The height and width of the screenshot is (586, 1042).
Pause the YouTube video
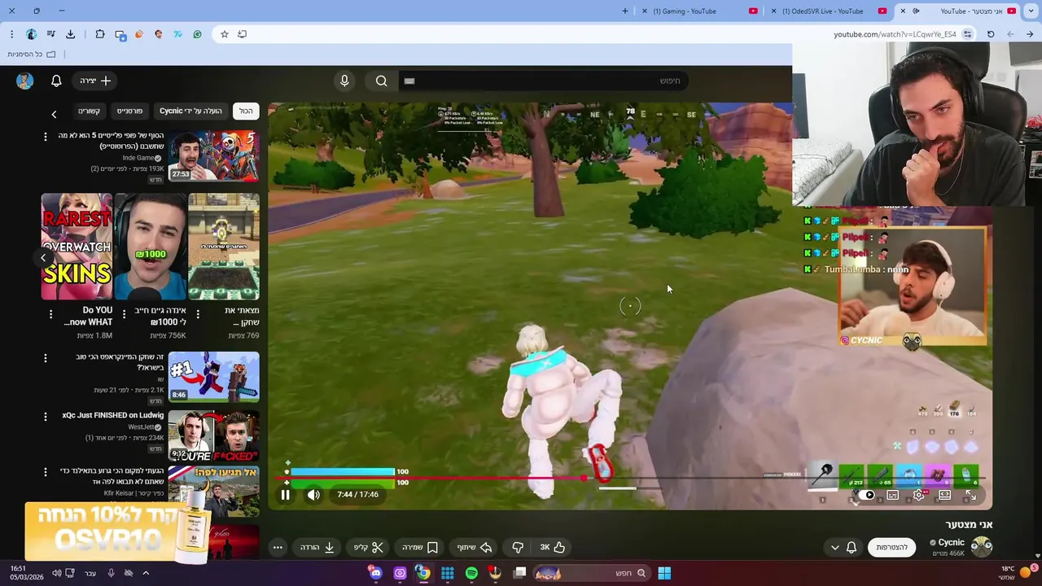tap(286, 494)
